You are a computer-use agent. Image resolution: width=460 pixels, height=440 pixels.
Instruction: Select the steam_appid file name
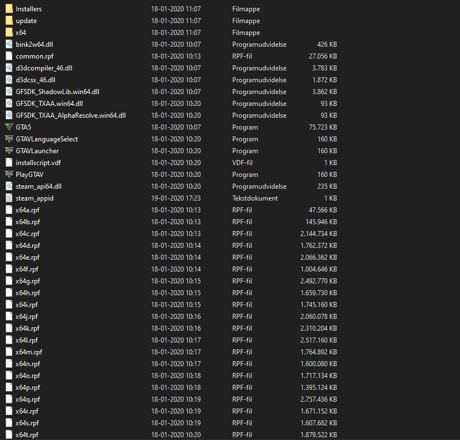coord(34,198)
